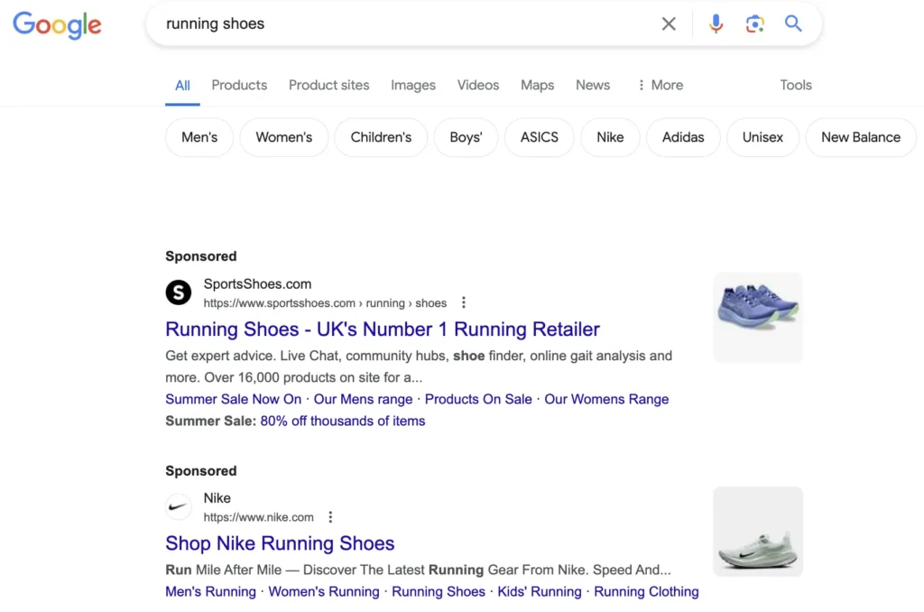Filter results by New Balance chip
This screenshot has width=924, height=612.
(x=861, y=137)
